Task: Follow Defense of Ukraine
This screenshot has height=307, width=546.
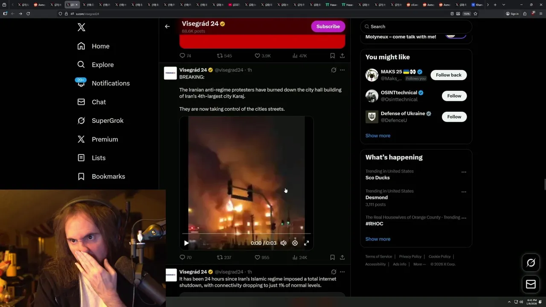Action: (x=454, y=117)
